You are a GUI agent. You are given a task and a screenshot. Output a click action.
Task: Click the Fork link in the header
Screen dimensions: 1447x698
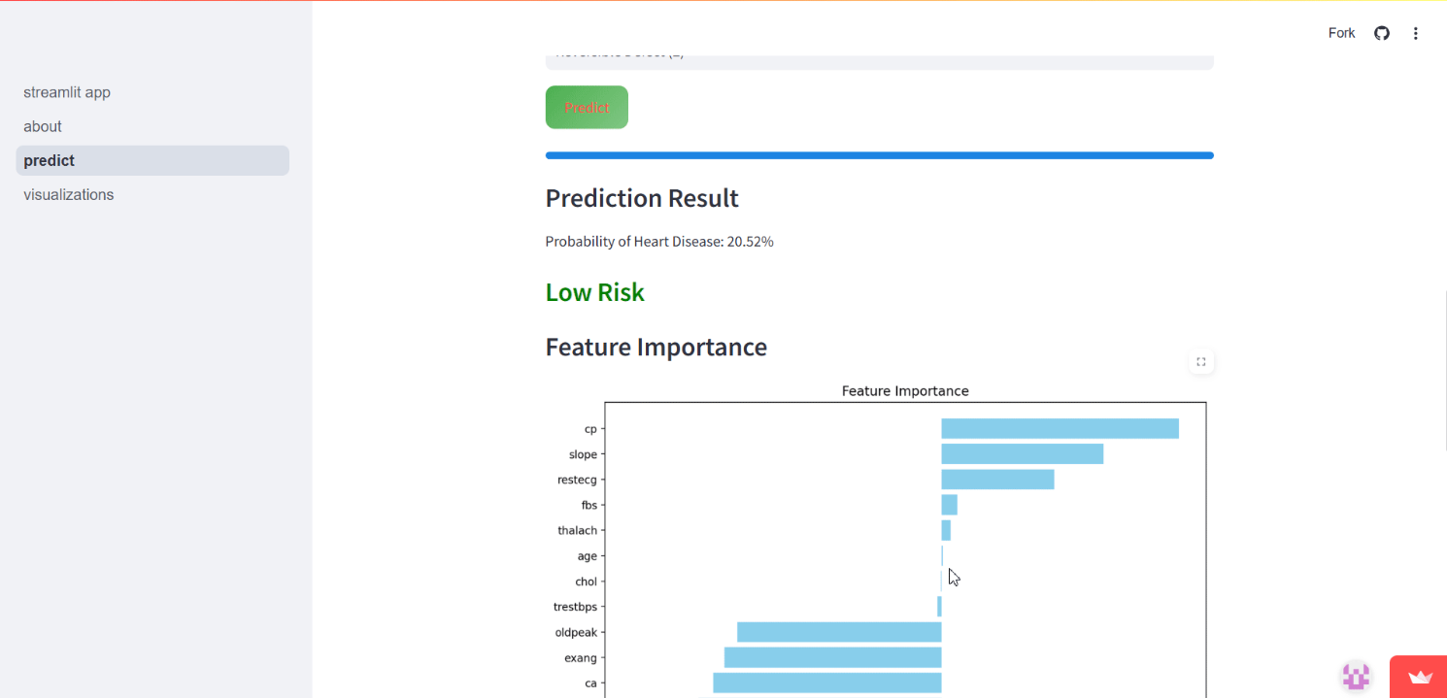(1341, 33)
